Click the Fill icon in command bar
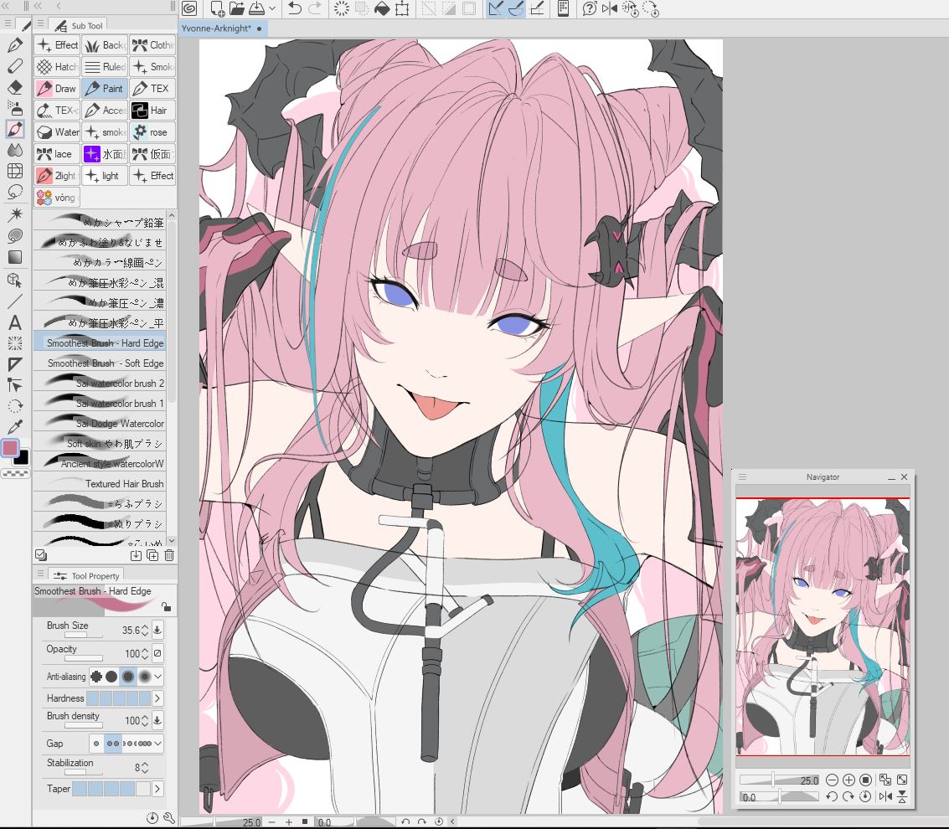Image resolution: width=949 pixels, height=829 pixels. 382,8
